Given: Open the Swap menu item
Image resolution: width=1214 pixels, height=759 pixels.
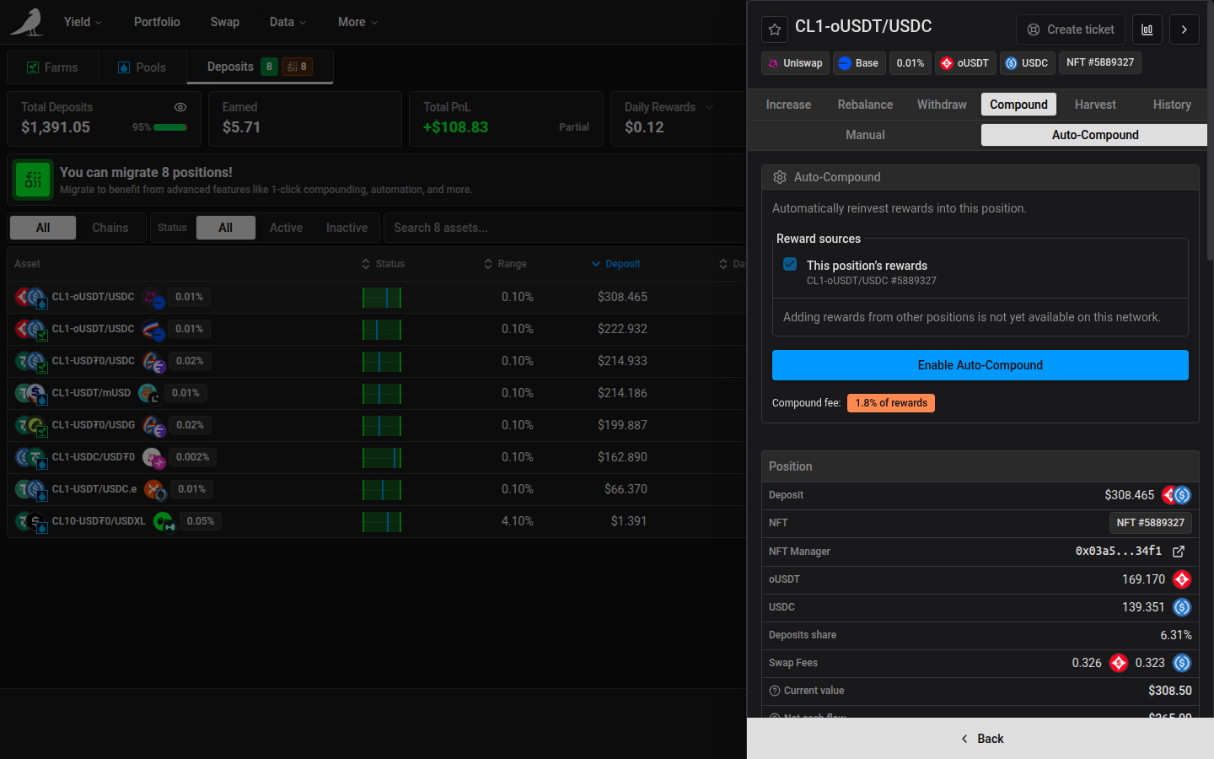Looking at the screenshot, I should pyautogui.click(x=225, y=22).
